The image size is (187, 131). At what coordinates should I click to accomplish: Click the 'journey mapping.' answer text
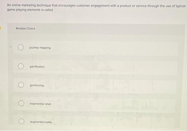(40, 48)
